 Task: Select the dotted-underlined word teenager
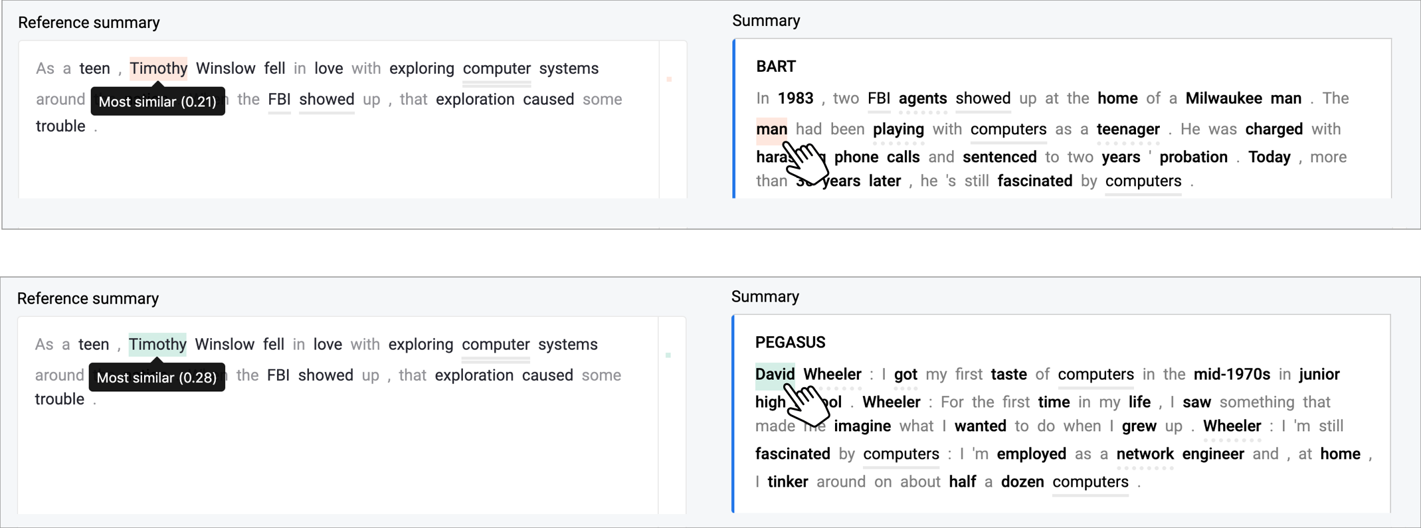click(x=1128, y=129)
